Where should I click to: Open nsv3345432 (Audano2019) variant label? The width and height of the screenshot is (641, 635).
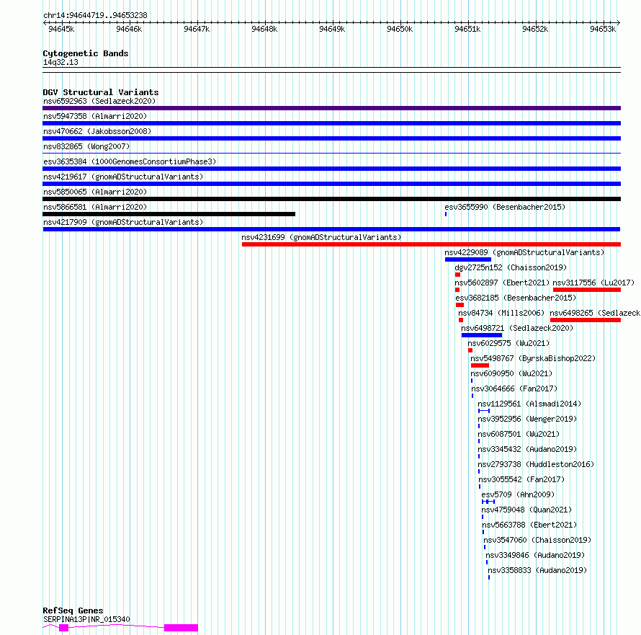pos(527,449)
